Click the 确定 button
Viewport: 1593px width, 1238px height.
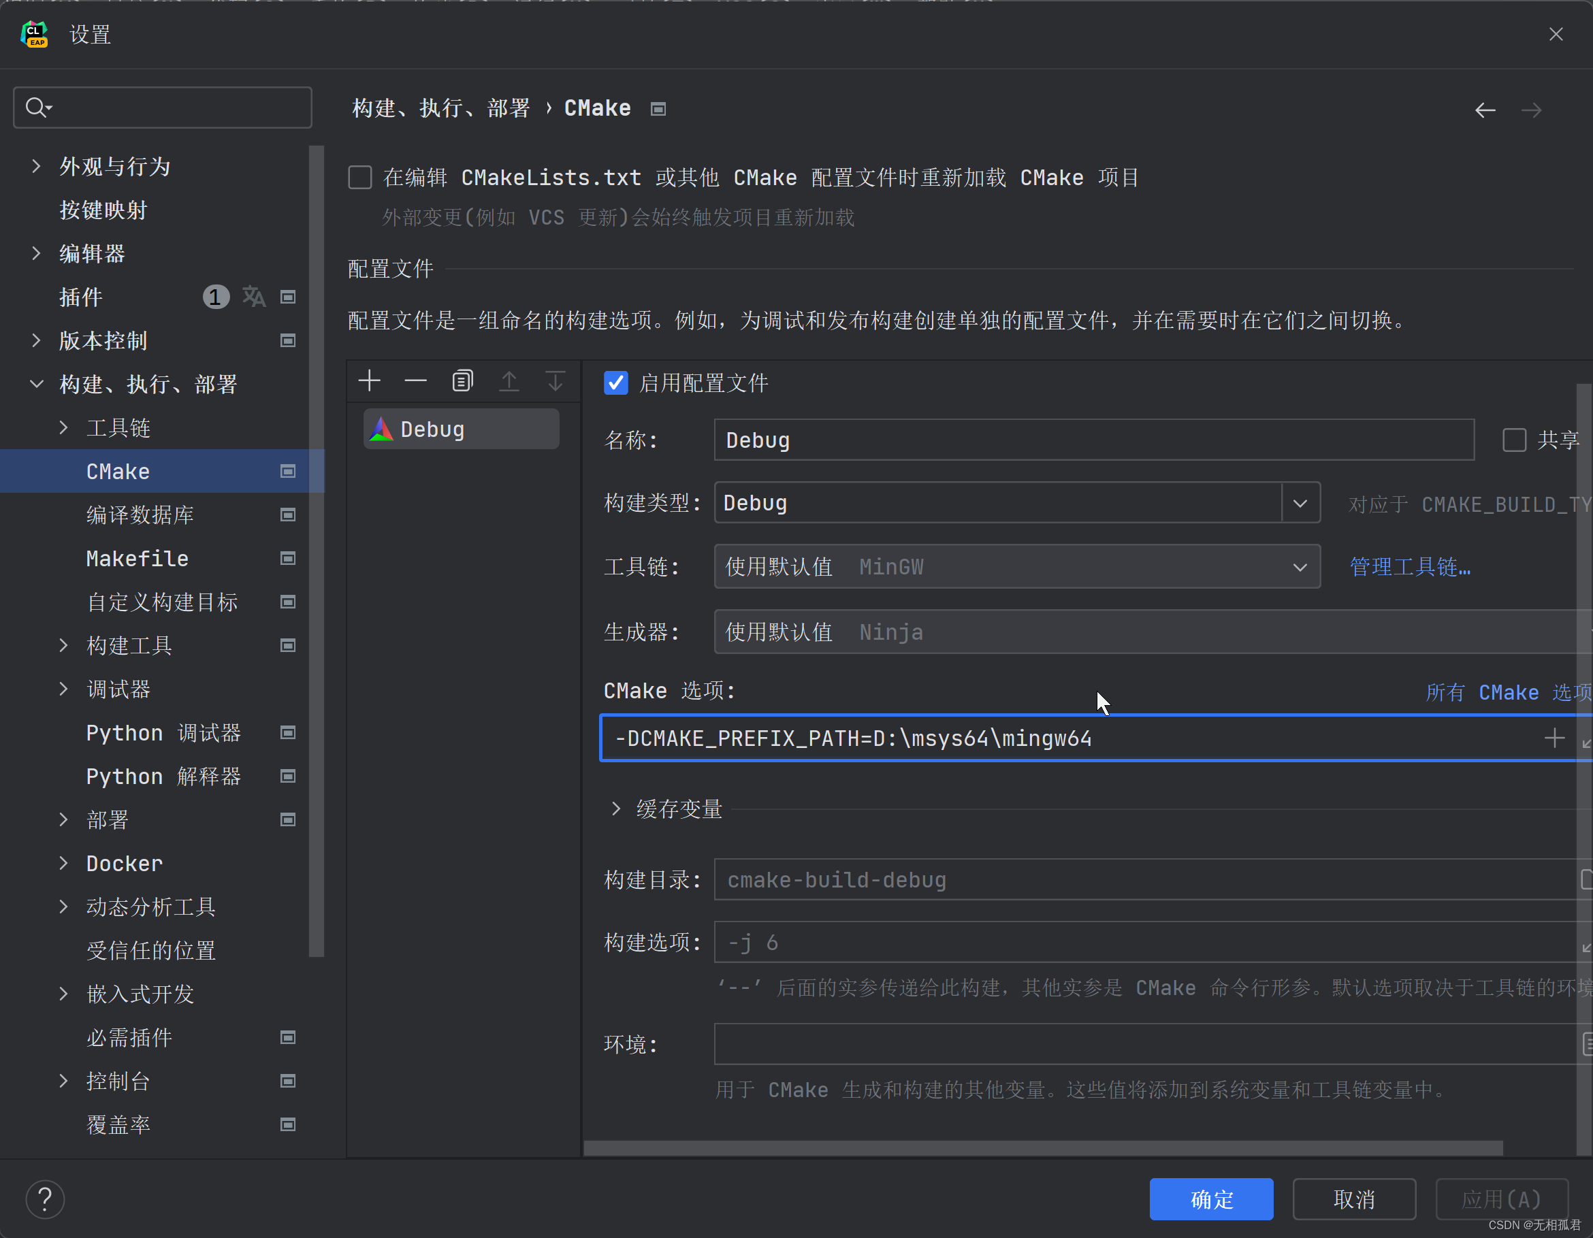(x=1211, y=1199)
